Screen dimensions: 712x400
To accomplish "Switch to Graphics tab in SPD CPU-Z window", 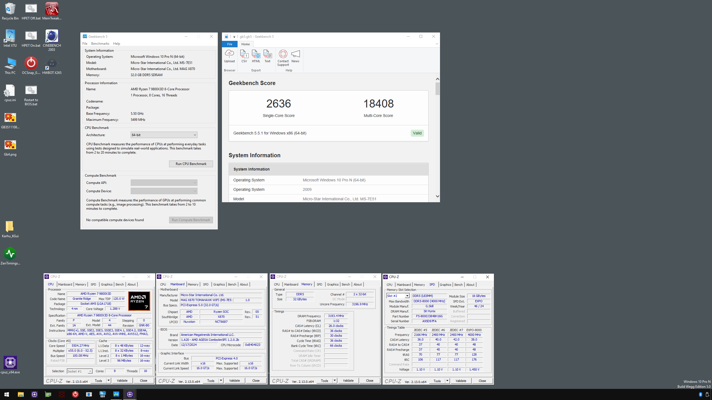I will pyautogui.click(x=445, y=285).
